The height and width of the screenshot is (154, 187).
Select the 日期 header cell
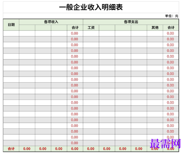[11, 25]
